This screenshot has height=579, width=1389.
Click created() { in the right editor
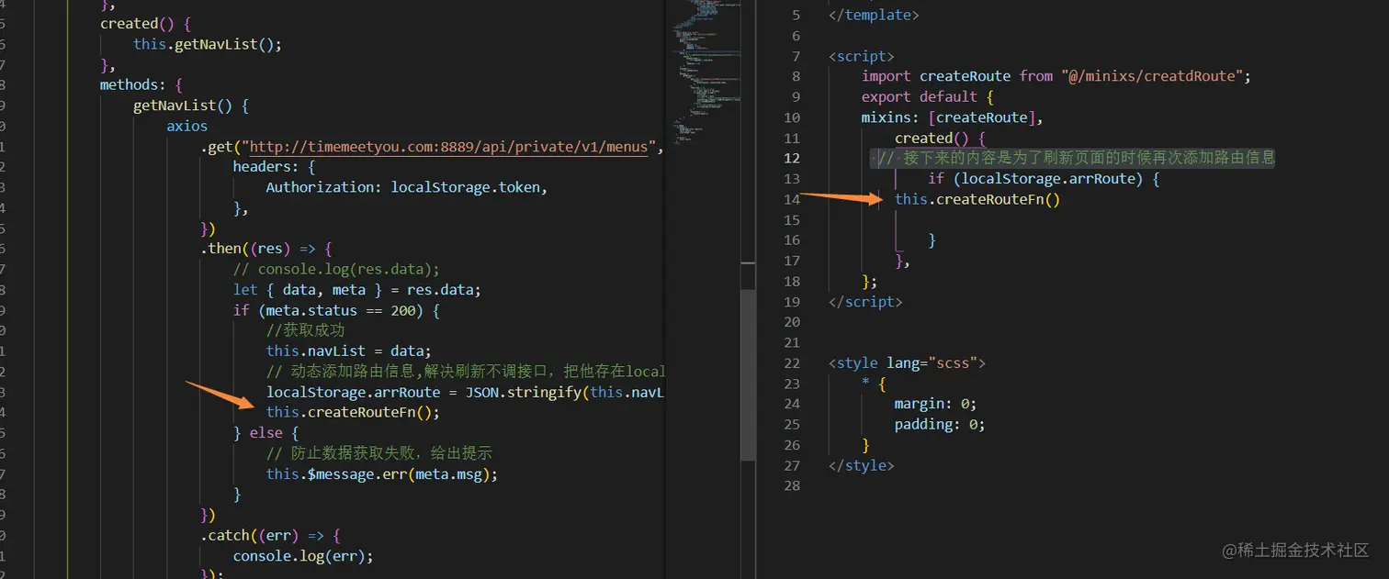[x=940, y=138]
